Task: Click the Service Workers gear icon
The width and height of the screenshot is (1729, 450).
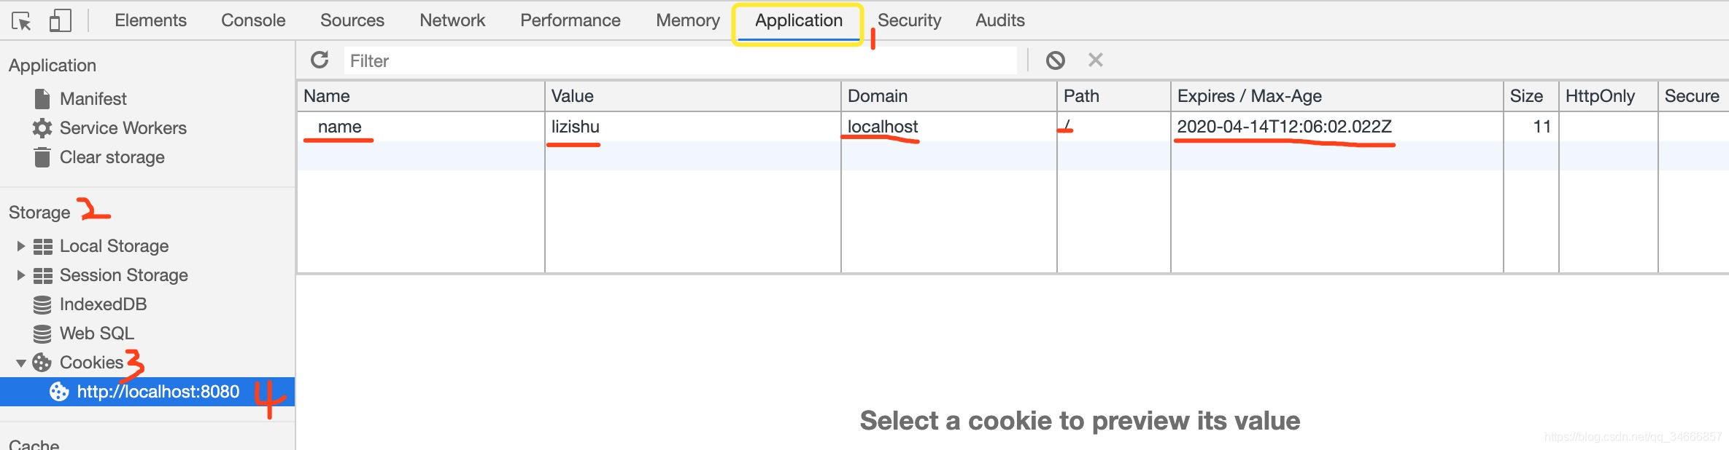Action: tap(42, 127)
